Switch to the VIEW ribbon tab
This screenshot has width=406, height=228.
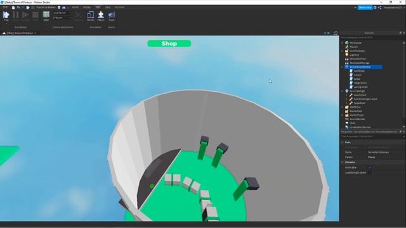tap(108, 8)
